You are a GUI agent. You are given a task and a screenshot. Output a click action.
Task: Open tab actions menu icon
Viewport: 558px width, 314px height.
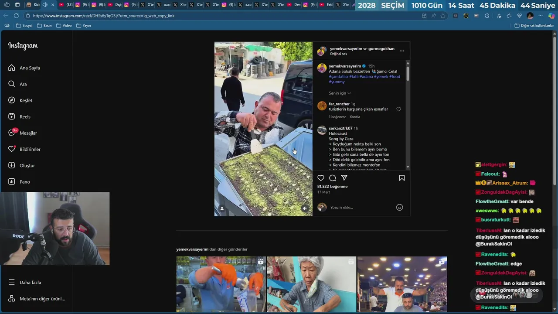17,5
